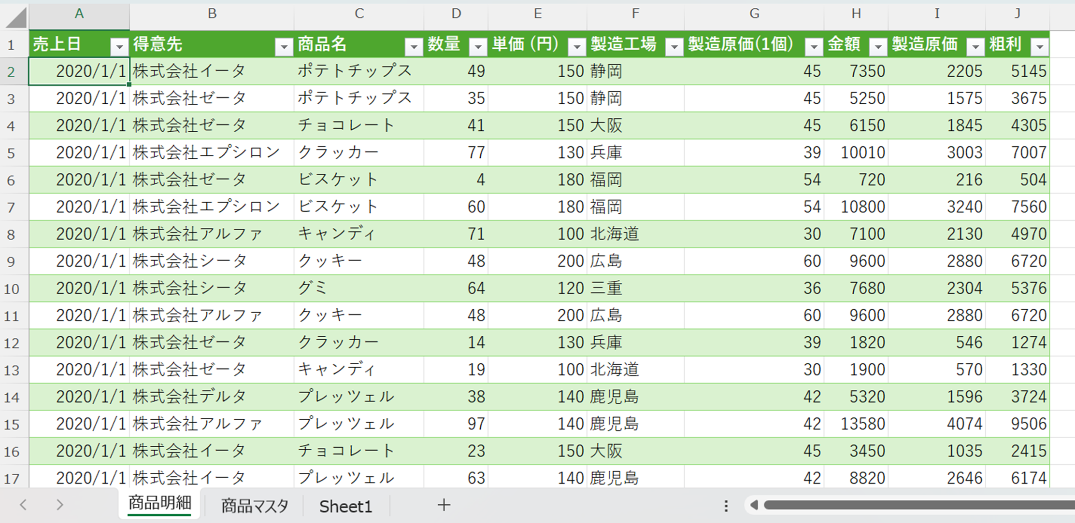The width and height of the screenshot is (1075, 523).
Task: Add a new sheet with plus icon
Action: pos(444,505)
